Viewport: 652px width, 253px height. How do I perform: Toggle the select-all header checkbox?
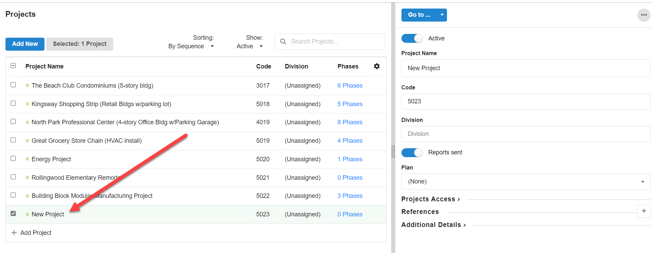tap(13, 65)
